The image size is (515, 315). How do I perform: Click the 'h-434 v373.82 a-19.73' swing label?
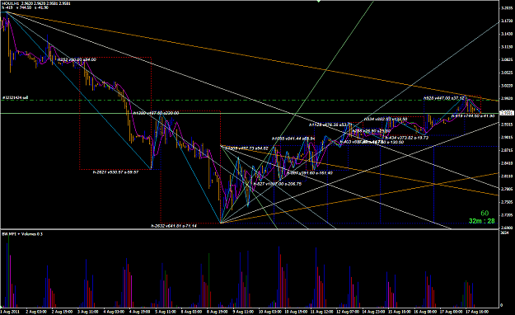[x=406, y=138]
